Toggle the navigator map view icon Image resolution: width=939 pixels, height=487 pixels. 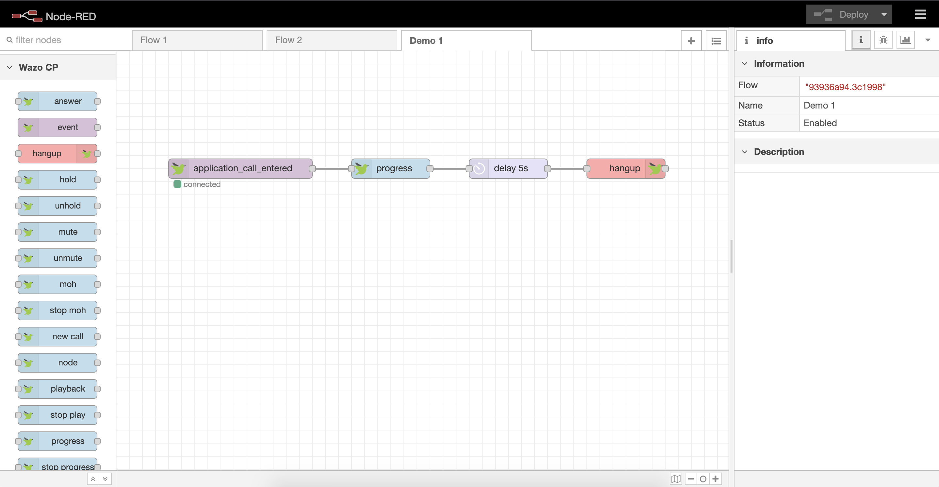(676, 479)
